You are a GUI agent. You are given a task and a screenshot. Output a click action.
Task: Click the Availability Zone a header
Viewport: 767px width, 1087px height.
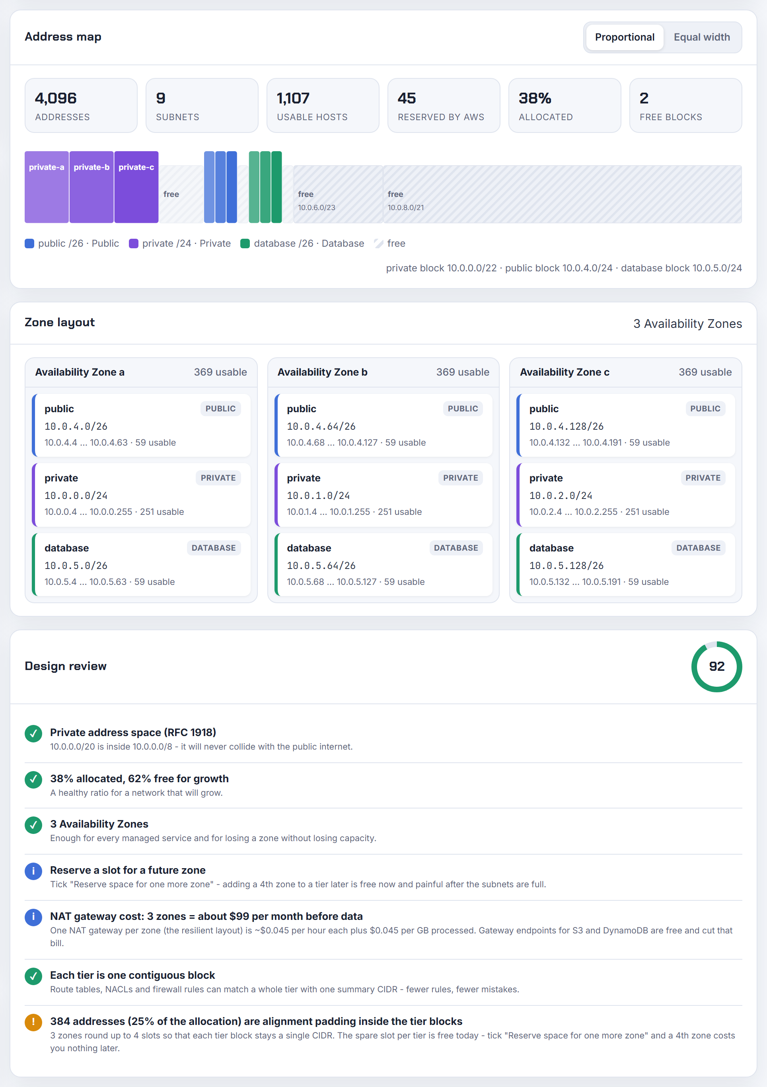click(141, 372)
